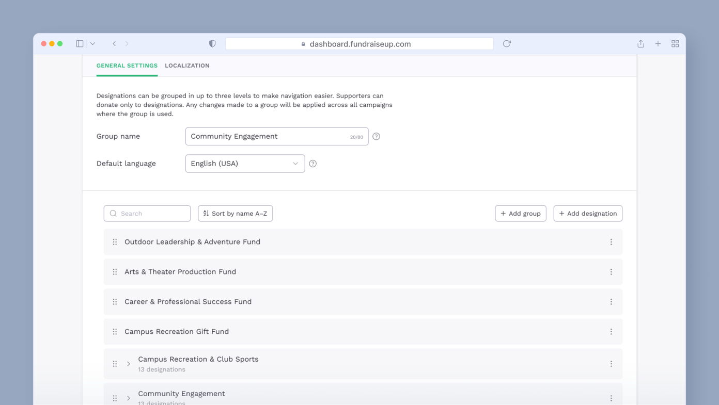Viewport: 719px width, 405px height.
Task: Open the help tooltip beside Group name
Action: (376, 136)
